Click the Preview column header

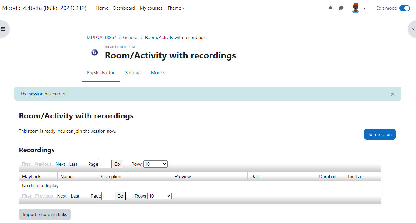pyautogui.click(x=209, y=177)
